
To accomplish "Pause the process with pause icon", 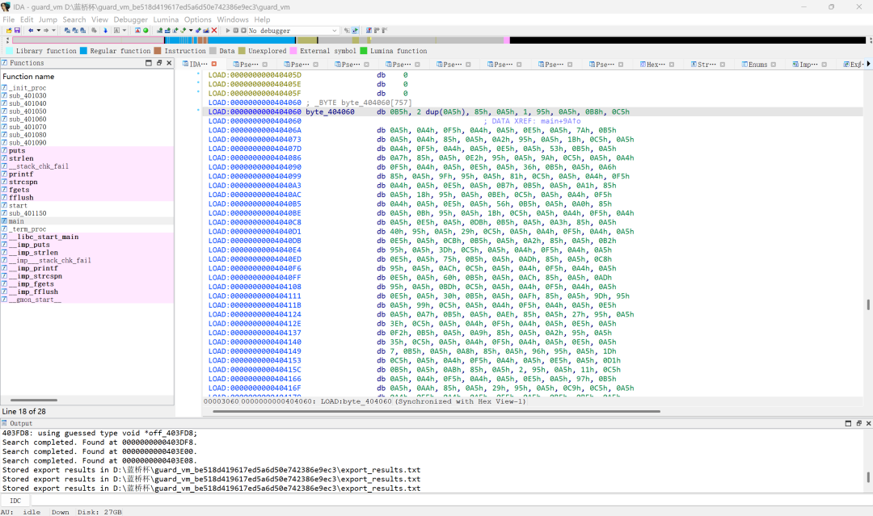I will coord(235,30).
